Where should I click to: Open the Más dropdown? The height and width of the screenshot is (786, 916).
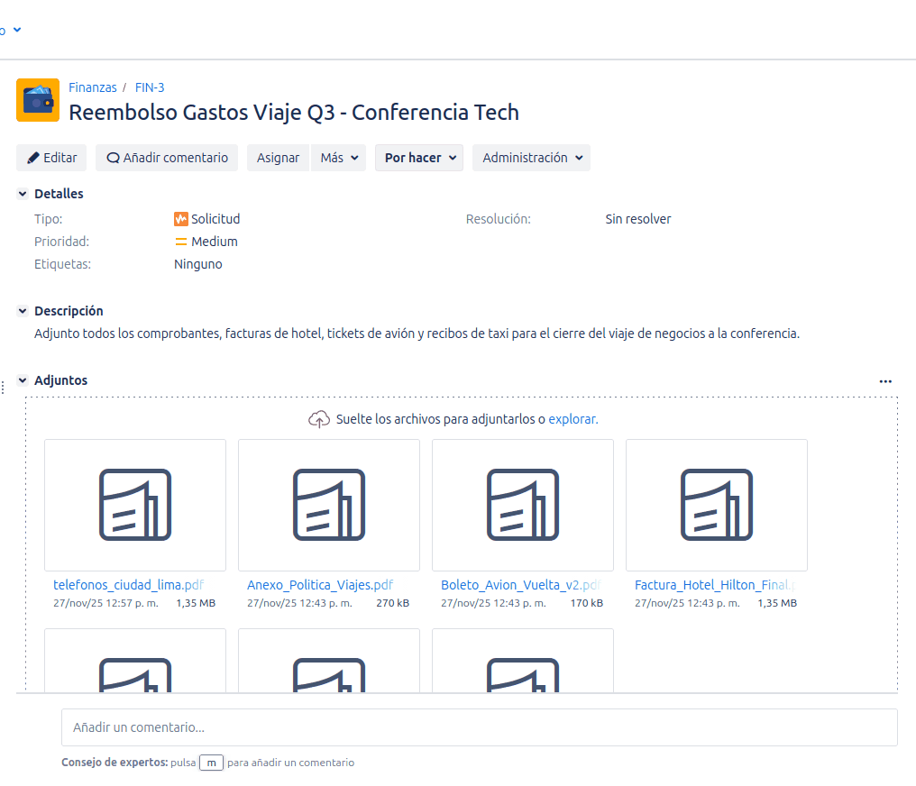pyautogui.click(x=338, y=158)
